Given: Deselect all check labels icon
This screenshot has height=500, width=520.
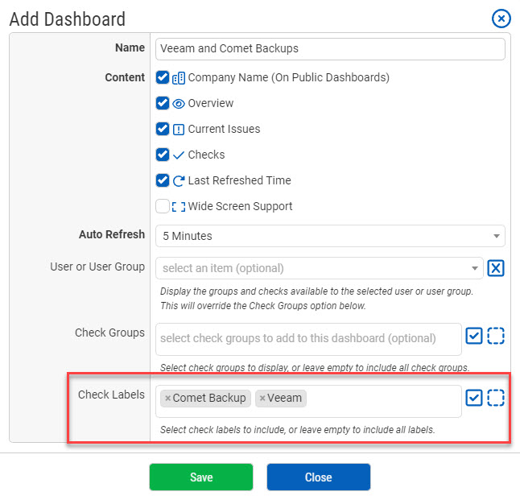Looking at the screenshot, I should coord(496,398).
